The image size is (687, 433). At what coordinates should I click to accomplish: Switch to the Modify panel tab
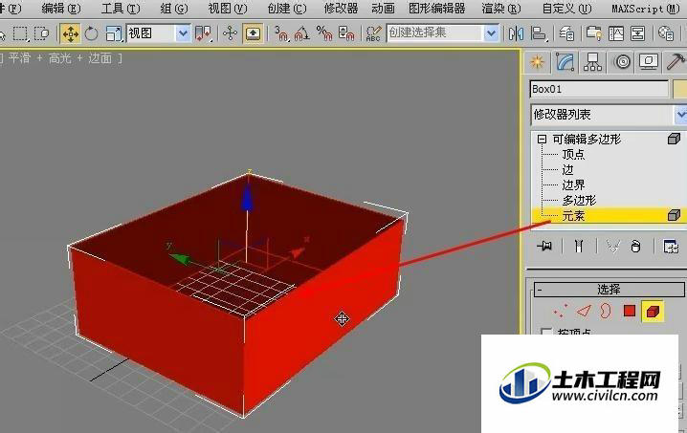pos(565,62)
